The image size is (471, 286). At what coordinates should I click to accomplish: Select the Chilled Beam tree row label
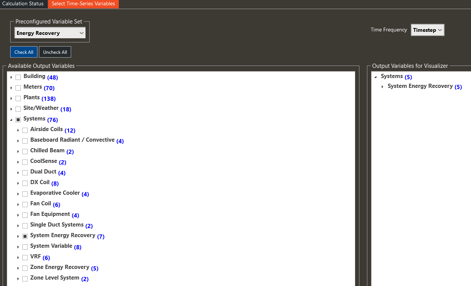[47, 150]
